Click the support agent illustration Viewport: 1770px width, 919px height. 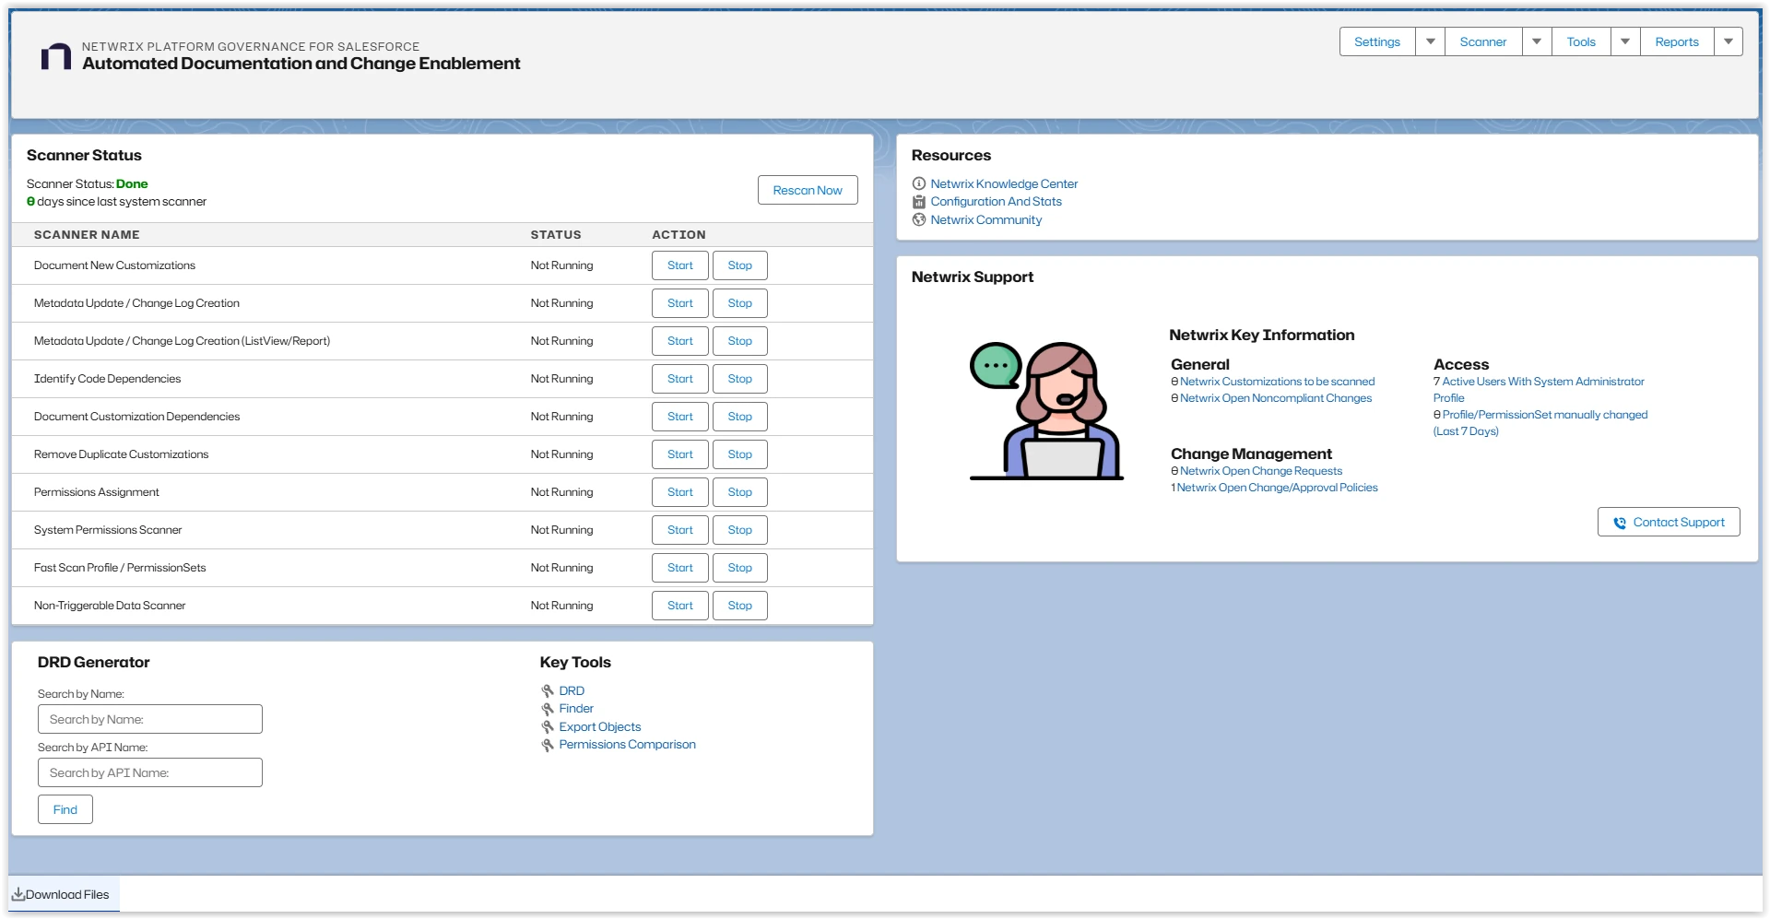(1046, 410)
